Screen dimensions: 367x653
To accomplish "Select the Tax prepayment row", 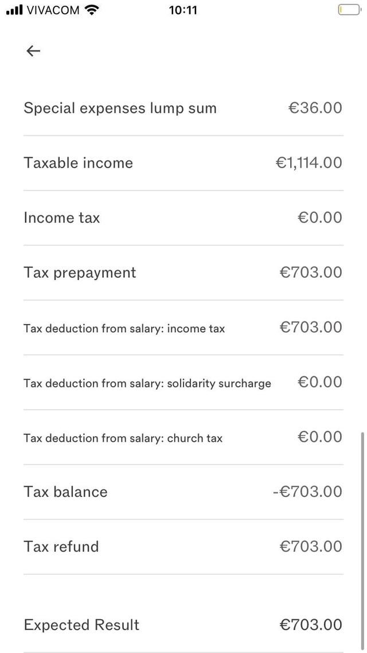I will [183, 273].
